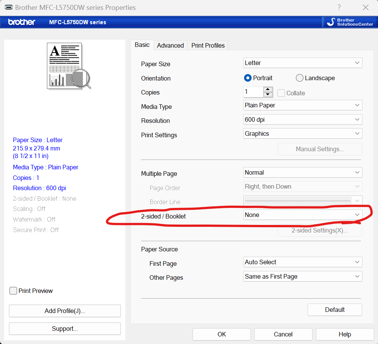Click 'Secure Print : Off' summary text
The image size is (378, 344).
36,230
